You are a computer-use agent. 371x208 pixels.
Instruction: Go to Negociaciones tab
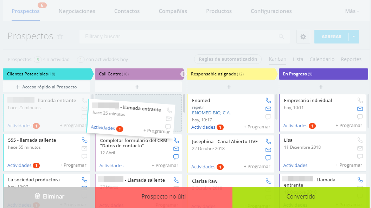click(77, 11)
